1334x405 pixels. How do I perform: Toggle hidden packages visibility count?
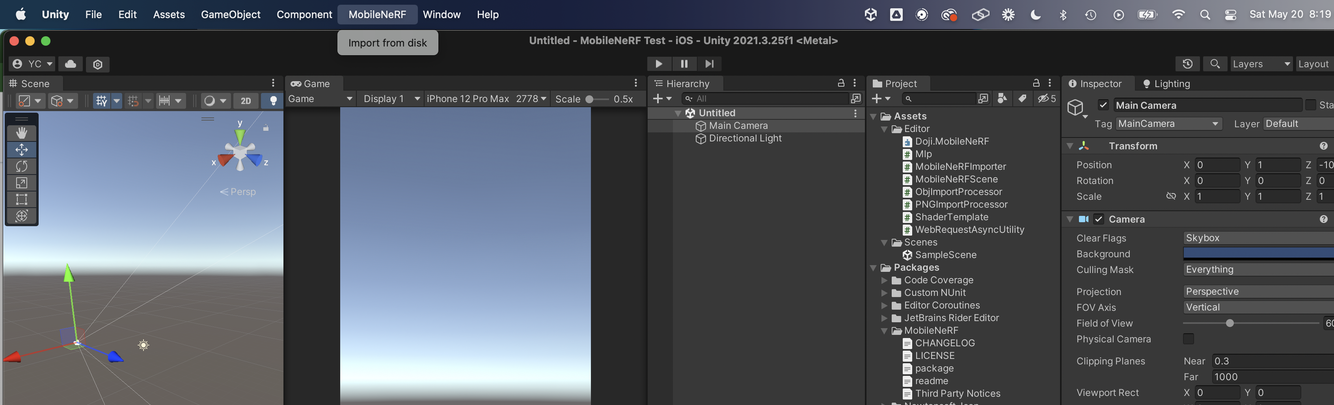[1047, 98]
